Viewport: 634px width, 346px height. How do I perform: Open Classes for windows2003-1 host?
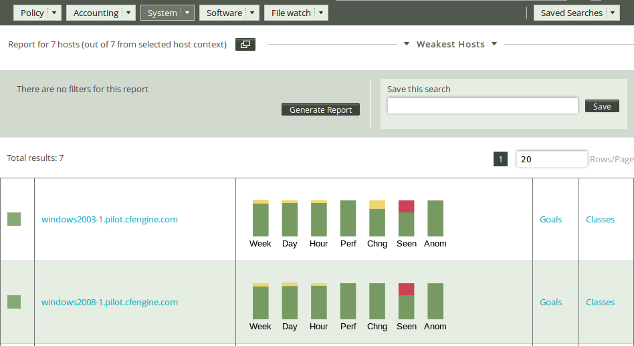(600, 219)
